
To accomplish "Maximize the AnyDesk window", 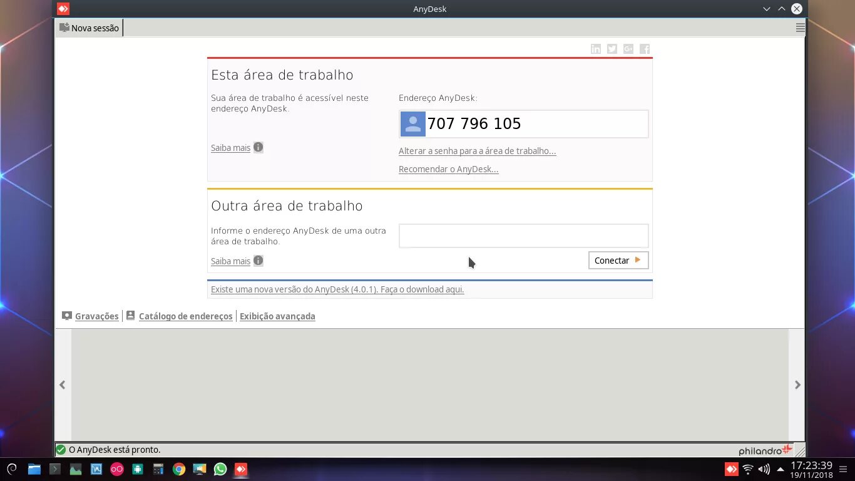I will tap(781, 9).
